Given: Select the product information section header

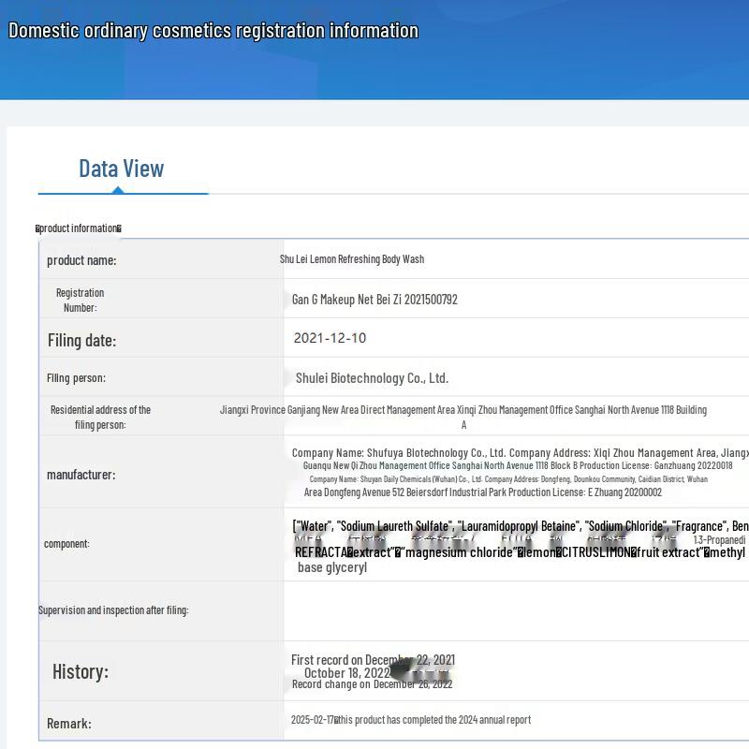Looking at the screenshot, I should 79,228.
